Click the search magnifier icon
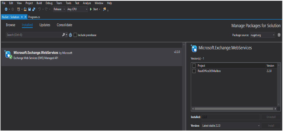 tap(64, 35)
